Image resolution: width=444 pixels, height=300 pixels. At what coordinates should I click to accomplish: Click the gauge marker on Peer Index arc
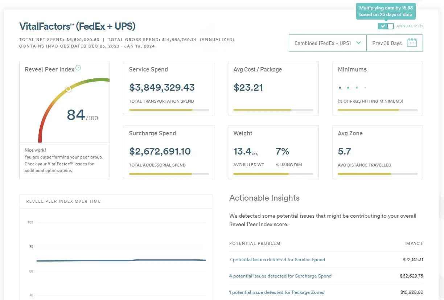click(x=68, y=89)
